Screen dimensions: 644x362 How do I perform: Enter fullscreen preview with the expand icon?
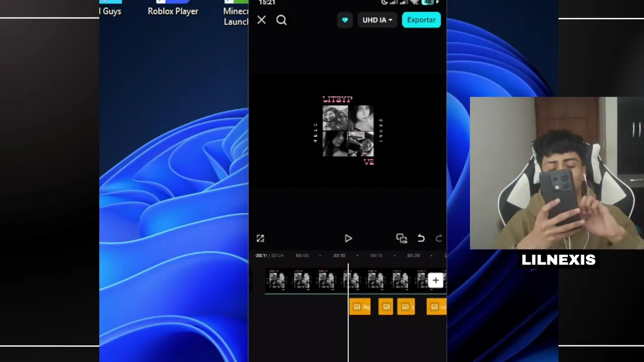pos(260,238)
